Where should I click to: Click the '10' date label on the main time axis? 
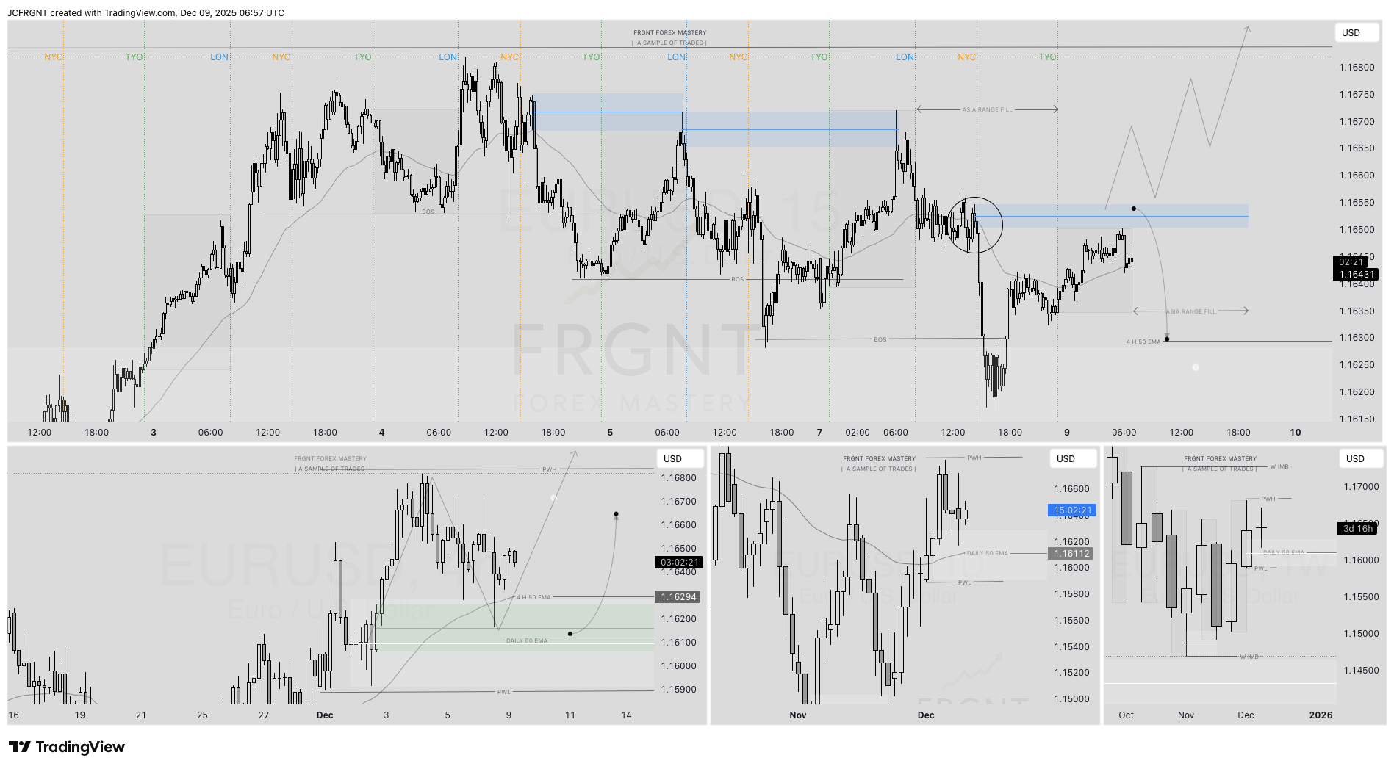pos(1296,433)
